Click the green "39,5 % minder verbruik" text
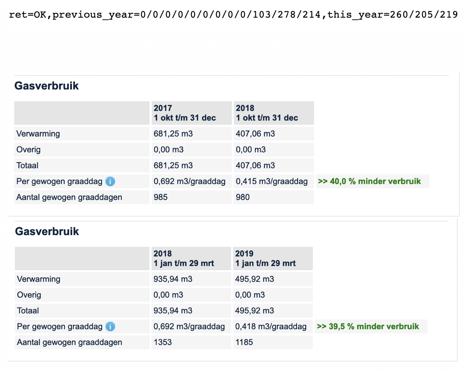This screenshot has width=469, height=371. [368, 327]
